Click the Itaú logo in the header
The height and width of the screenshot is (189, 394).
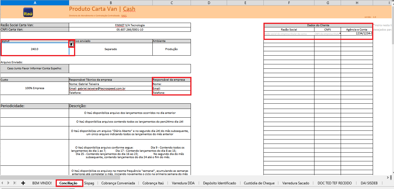point(28,13)
